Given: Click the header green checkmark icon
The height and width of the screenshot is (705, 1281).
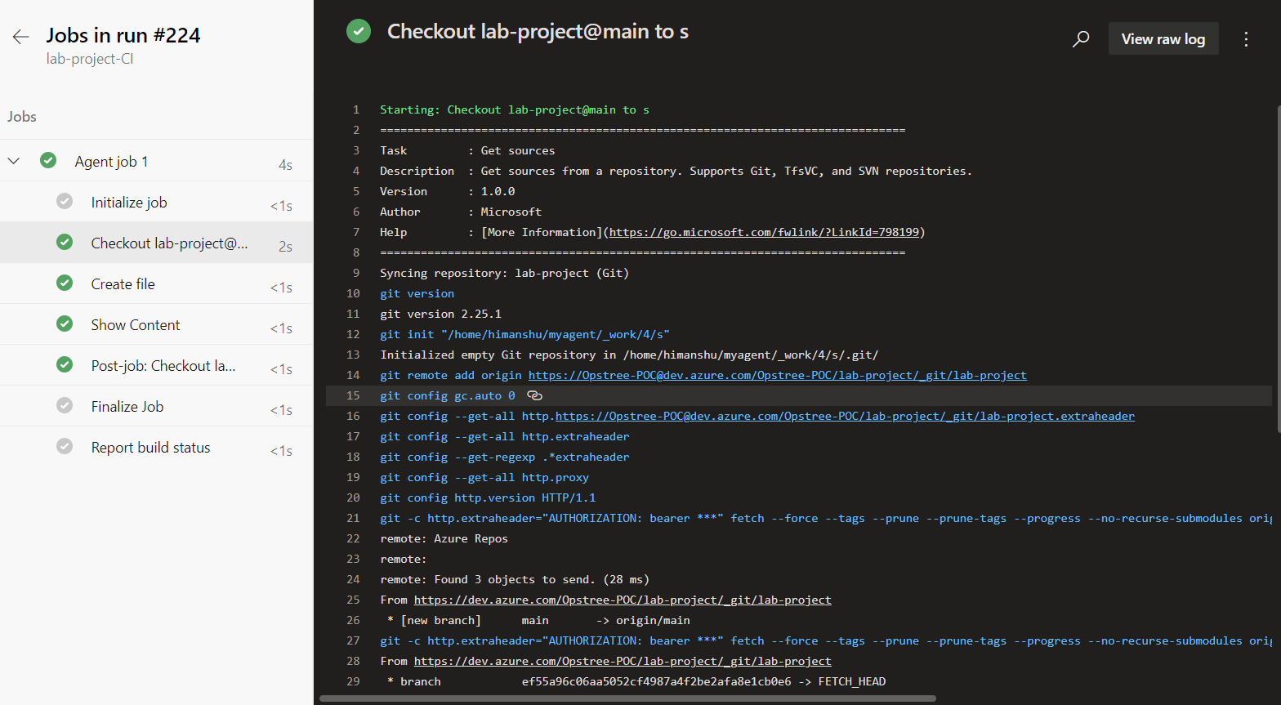Looking at the screenshot, I should (359, 31).
